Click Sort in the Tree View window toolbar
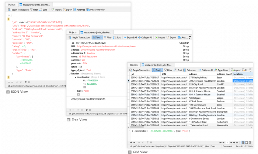 tap(117, 37)
